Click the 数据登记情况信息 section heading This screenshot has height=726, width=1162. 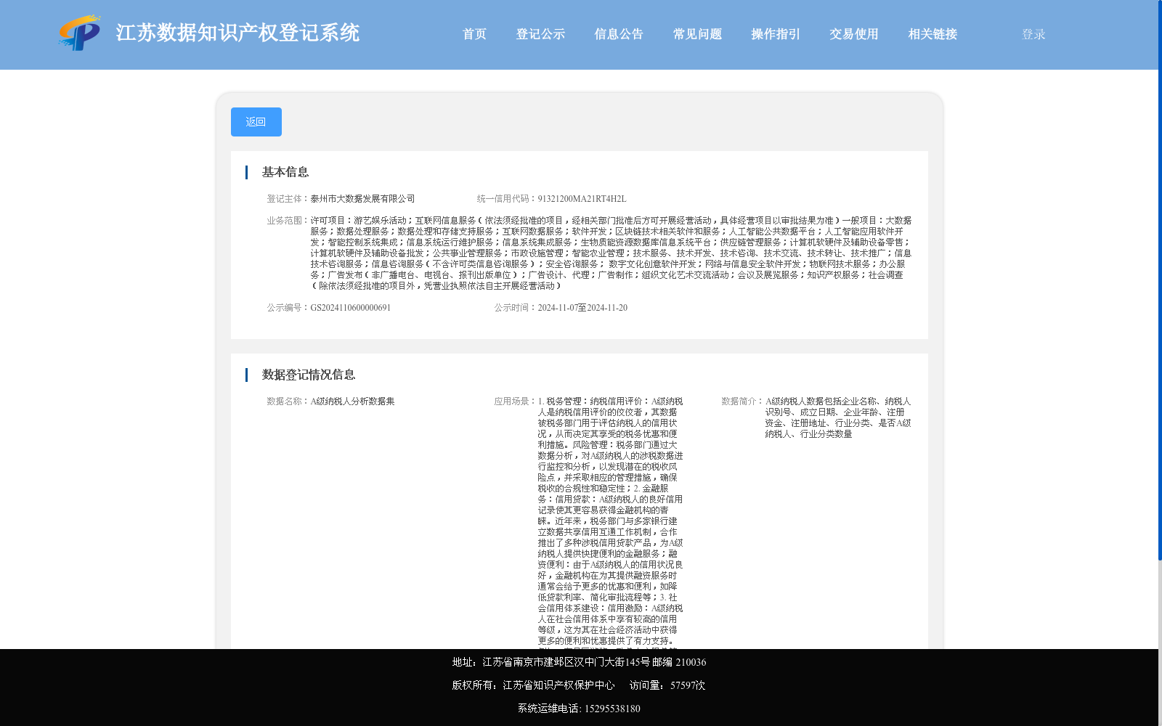tap(309, 375)
